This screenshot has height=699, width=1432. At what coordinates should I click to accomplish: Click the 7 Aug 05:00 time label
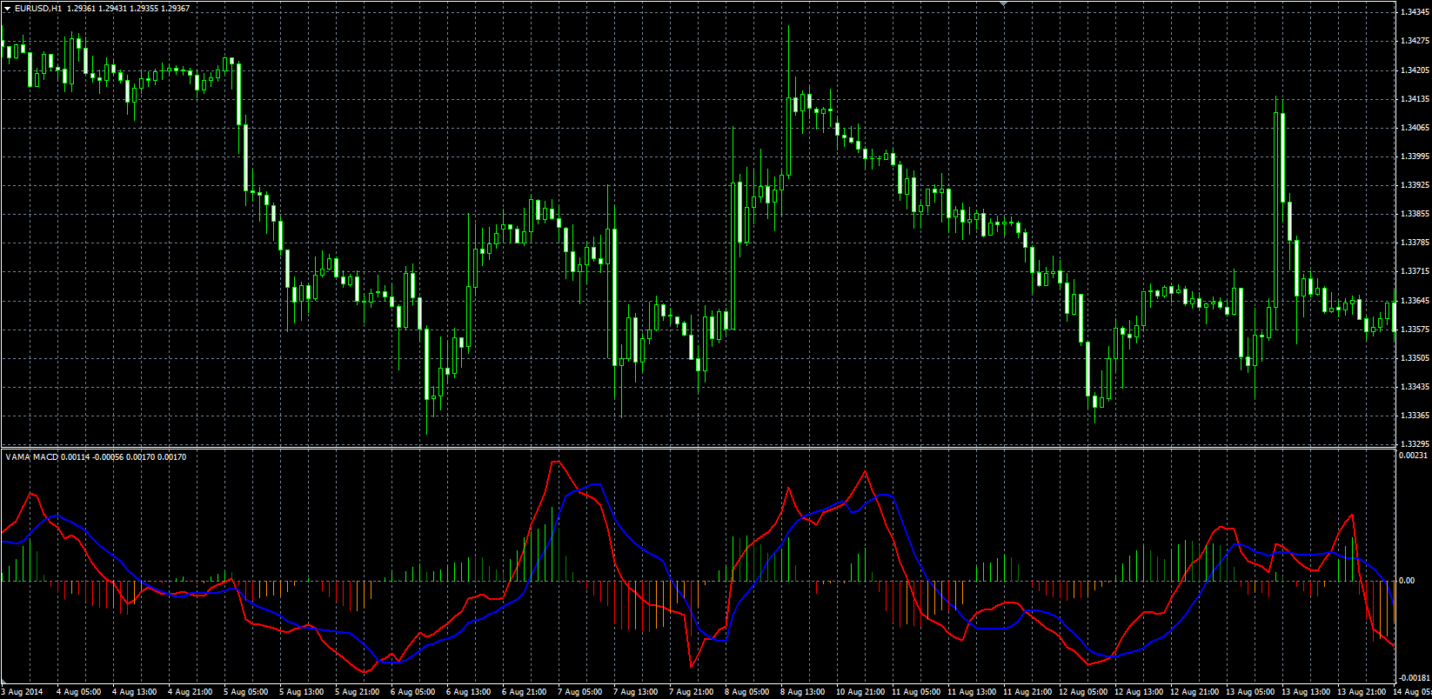coord(580,692)
